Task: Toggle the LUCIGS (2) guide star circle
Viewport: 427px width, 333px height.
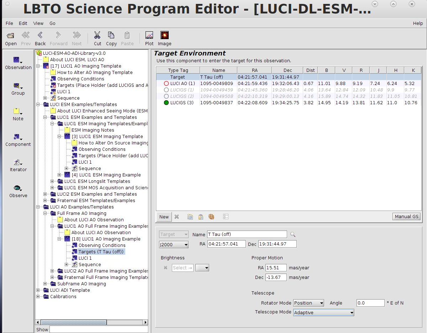Action: point(166,96)
